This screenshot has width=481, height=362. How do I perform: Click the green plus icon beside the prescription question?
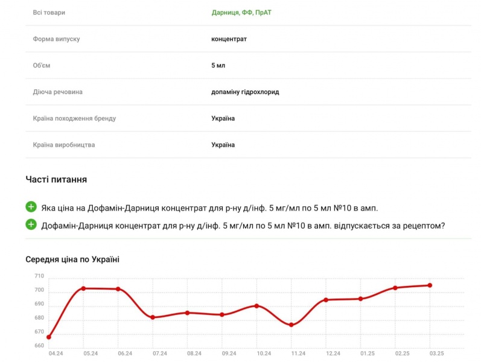pyautogui.click(x=31, y=225)
